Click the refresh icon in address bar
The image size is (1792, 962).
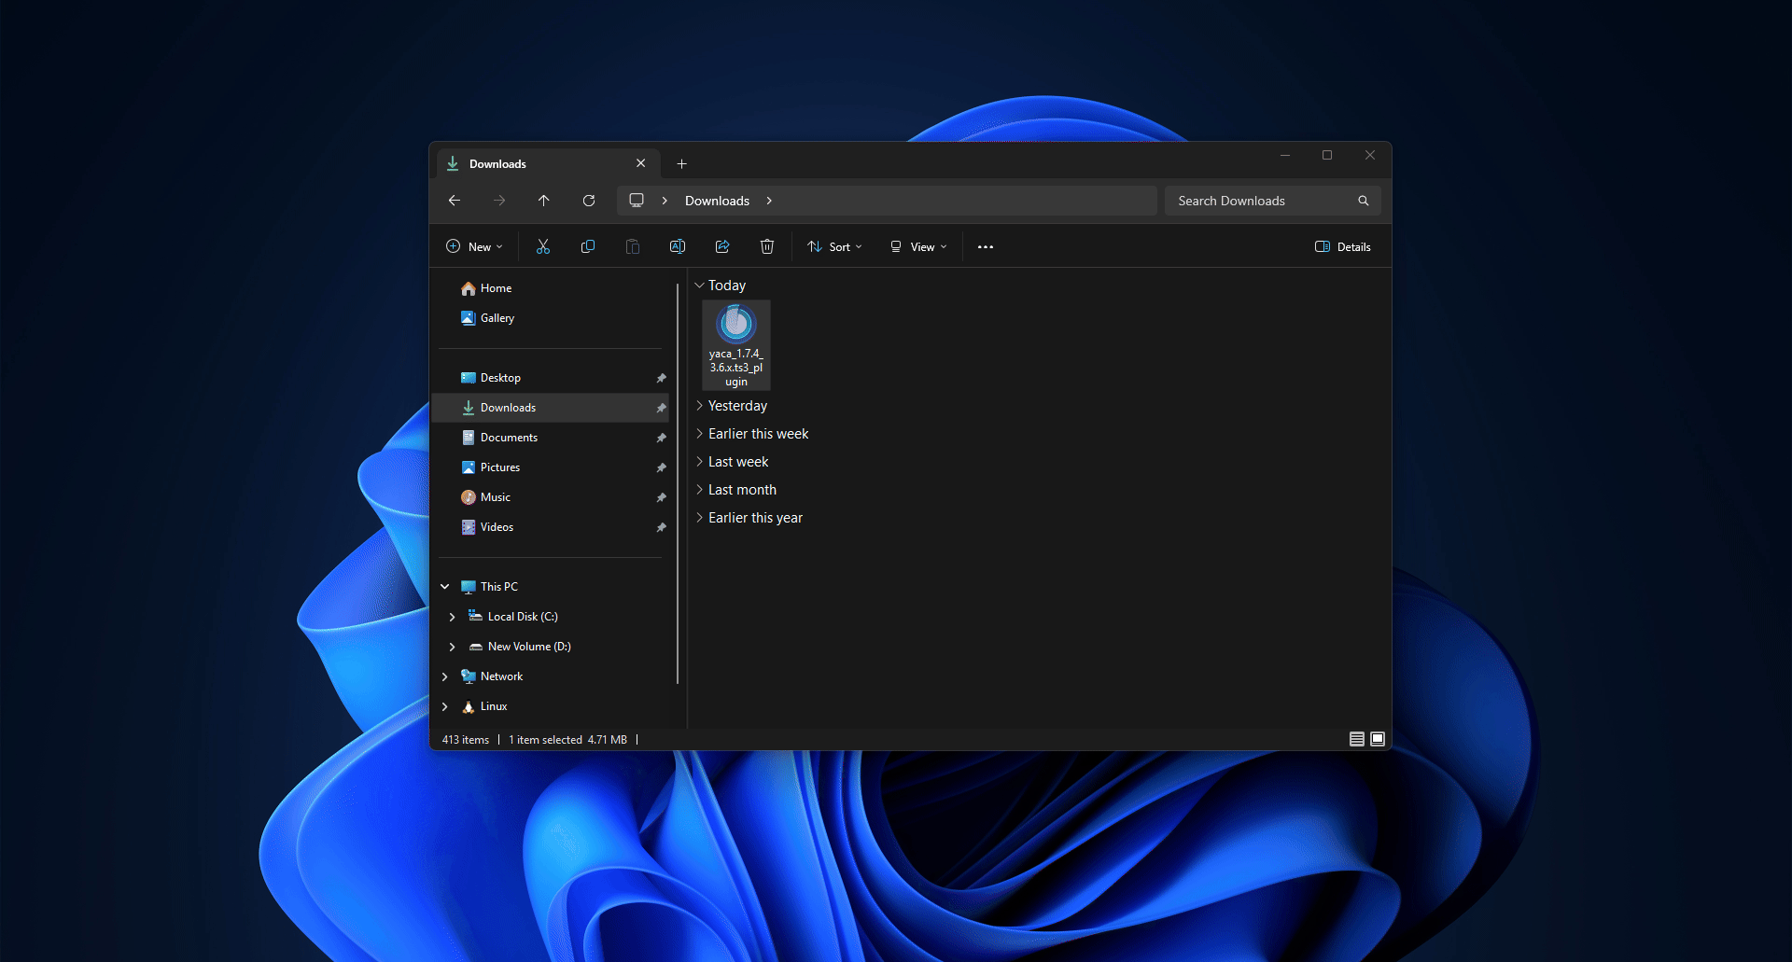click(589, 200)
